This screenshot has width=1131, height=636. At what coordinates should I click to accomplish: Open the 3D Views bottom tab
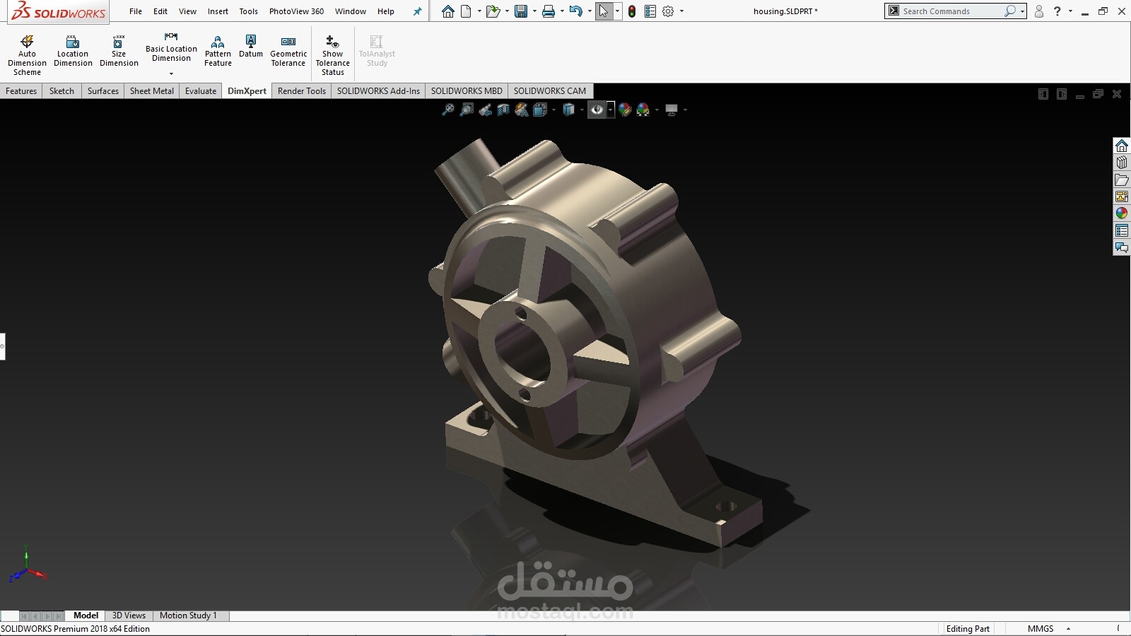pyautogui.click(x=129, y=616)
